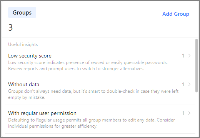Select the Groups tab label
The width and height of the screenshot is (200, 138).
click(22, 13)
